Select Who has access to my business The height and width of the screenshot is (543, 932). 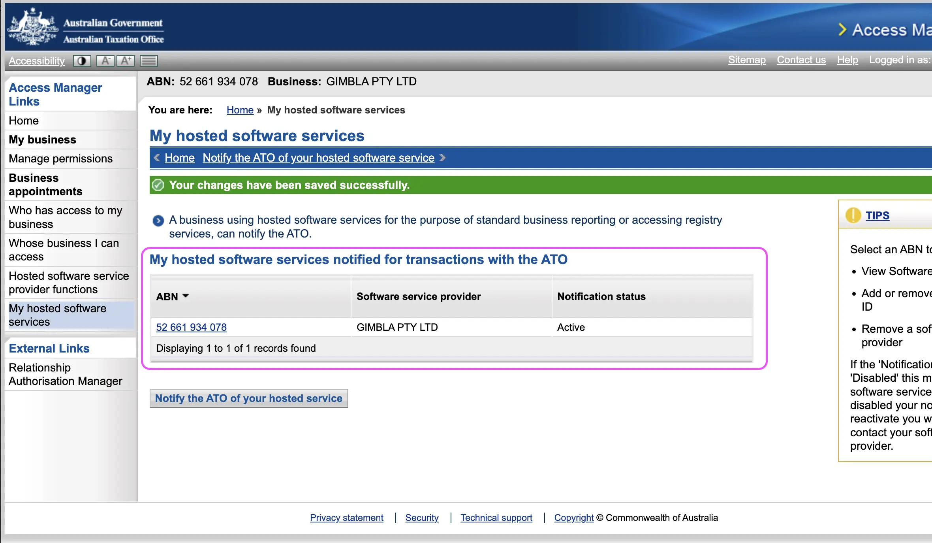[x=65, y=217]
